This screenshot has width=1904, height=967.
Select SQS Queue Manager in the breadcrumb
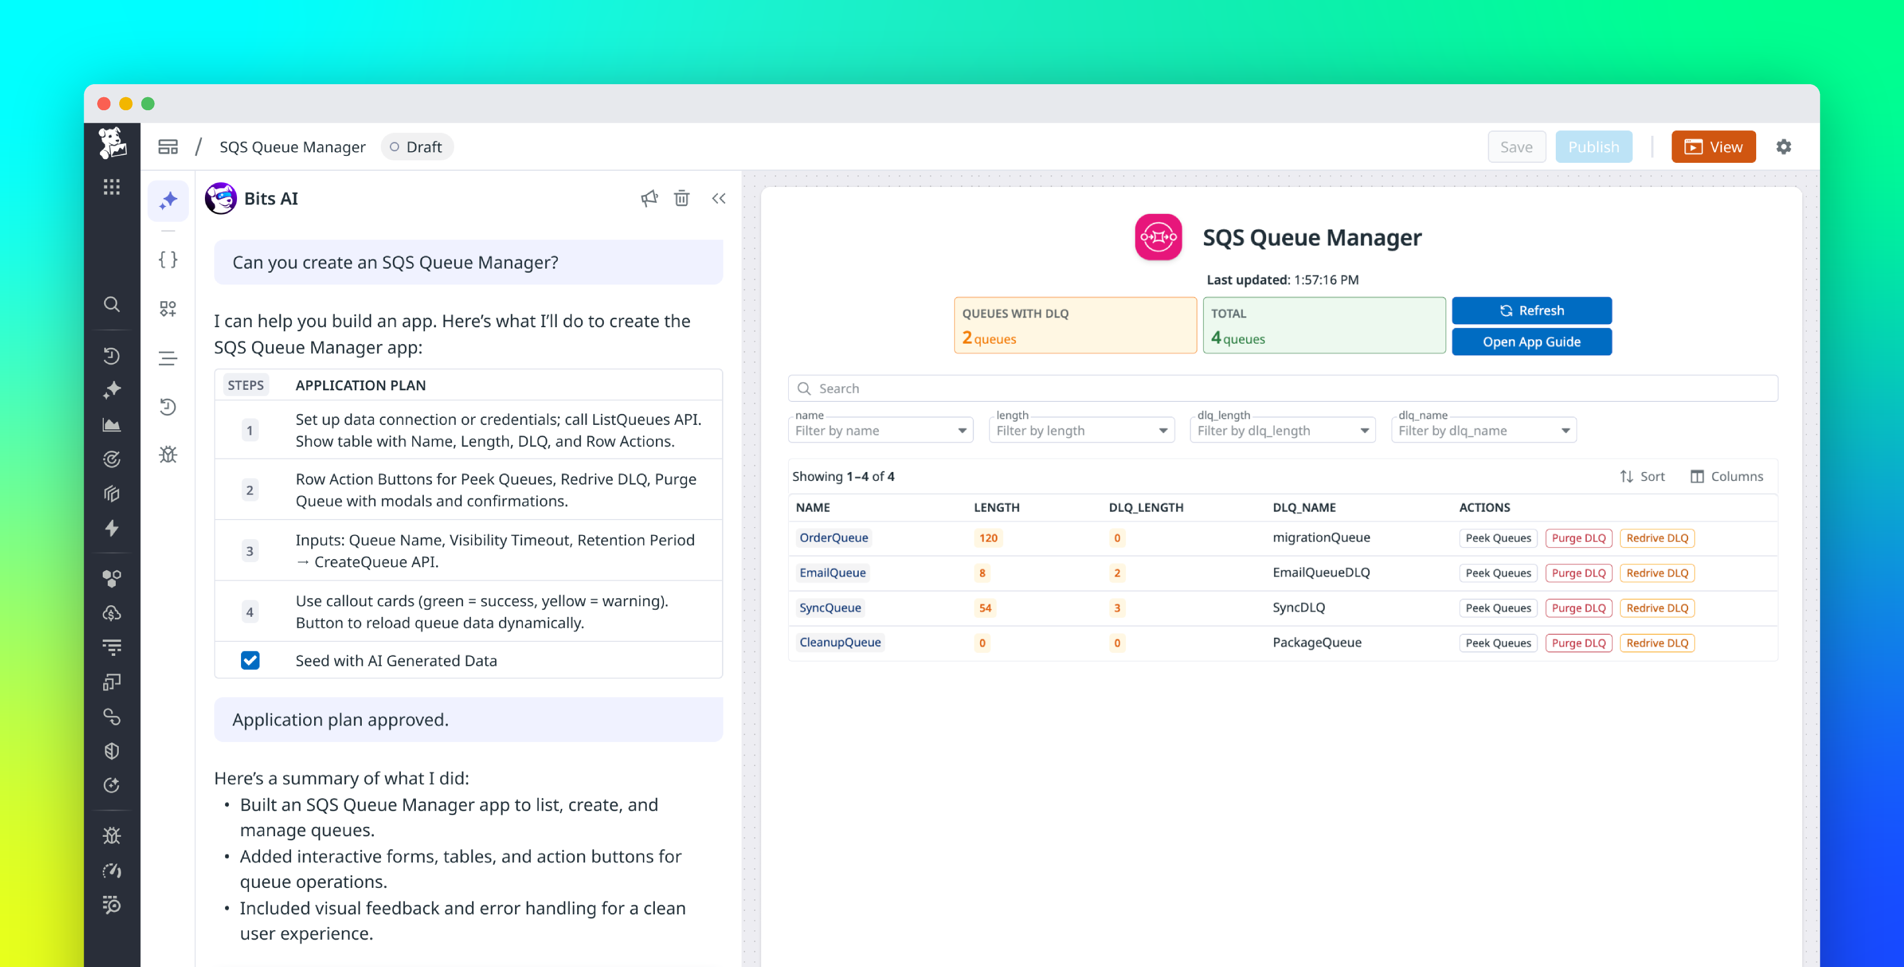point(292,146)
